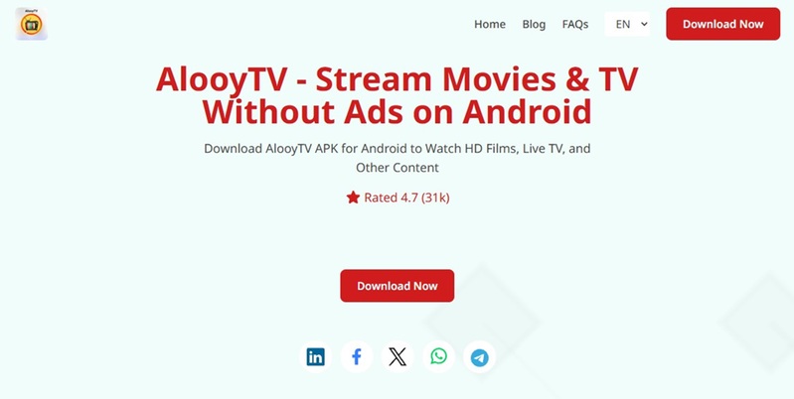This screenshot has height=399, width=794.
Task: Click the X (Twitter) share icon
Action: [x=397, y=357]
